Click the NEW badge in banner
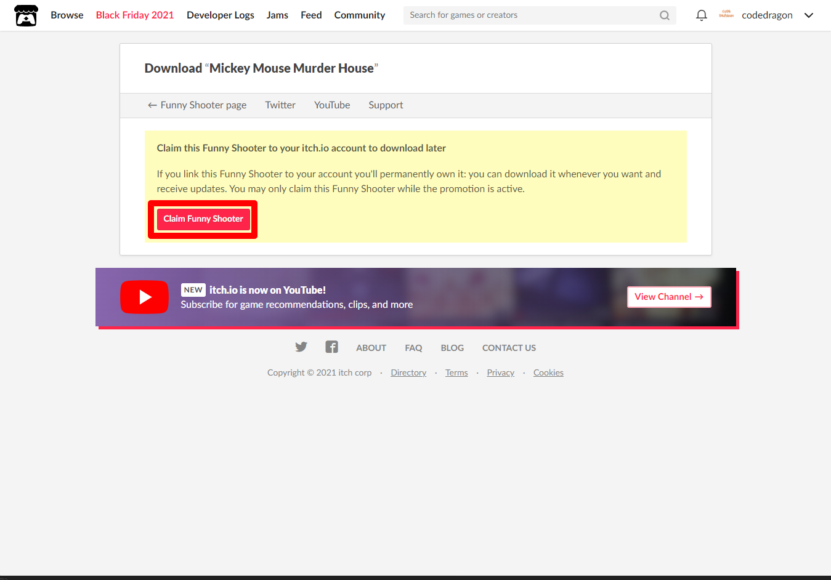This screenshot has height=580, width=831. coord(193,290)
